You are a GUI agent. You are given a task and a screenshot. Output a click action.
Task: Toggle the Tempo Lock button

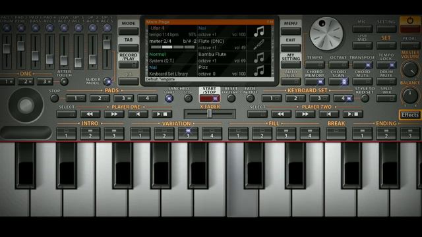(386, 65)
